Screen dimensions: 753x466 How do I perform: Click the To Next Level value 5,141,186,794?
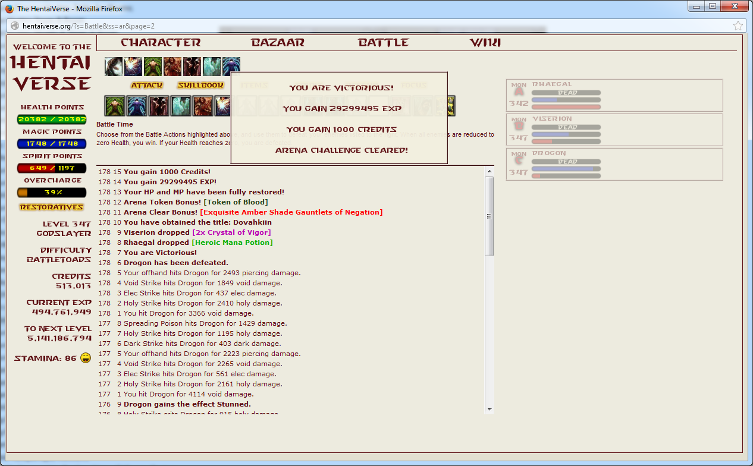59,338
